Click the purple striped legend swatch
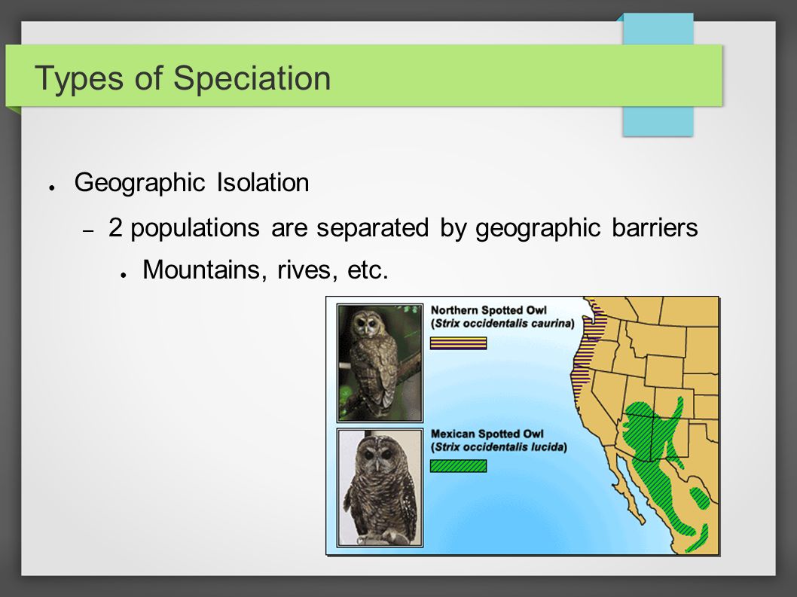797x597 pixels. 458,343
